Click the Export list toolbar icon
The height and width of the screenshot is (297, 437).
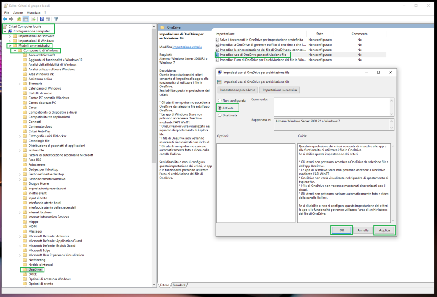tap(33, 19)
